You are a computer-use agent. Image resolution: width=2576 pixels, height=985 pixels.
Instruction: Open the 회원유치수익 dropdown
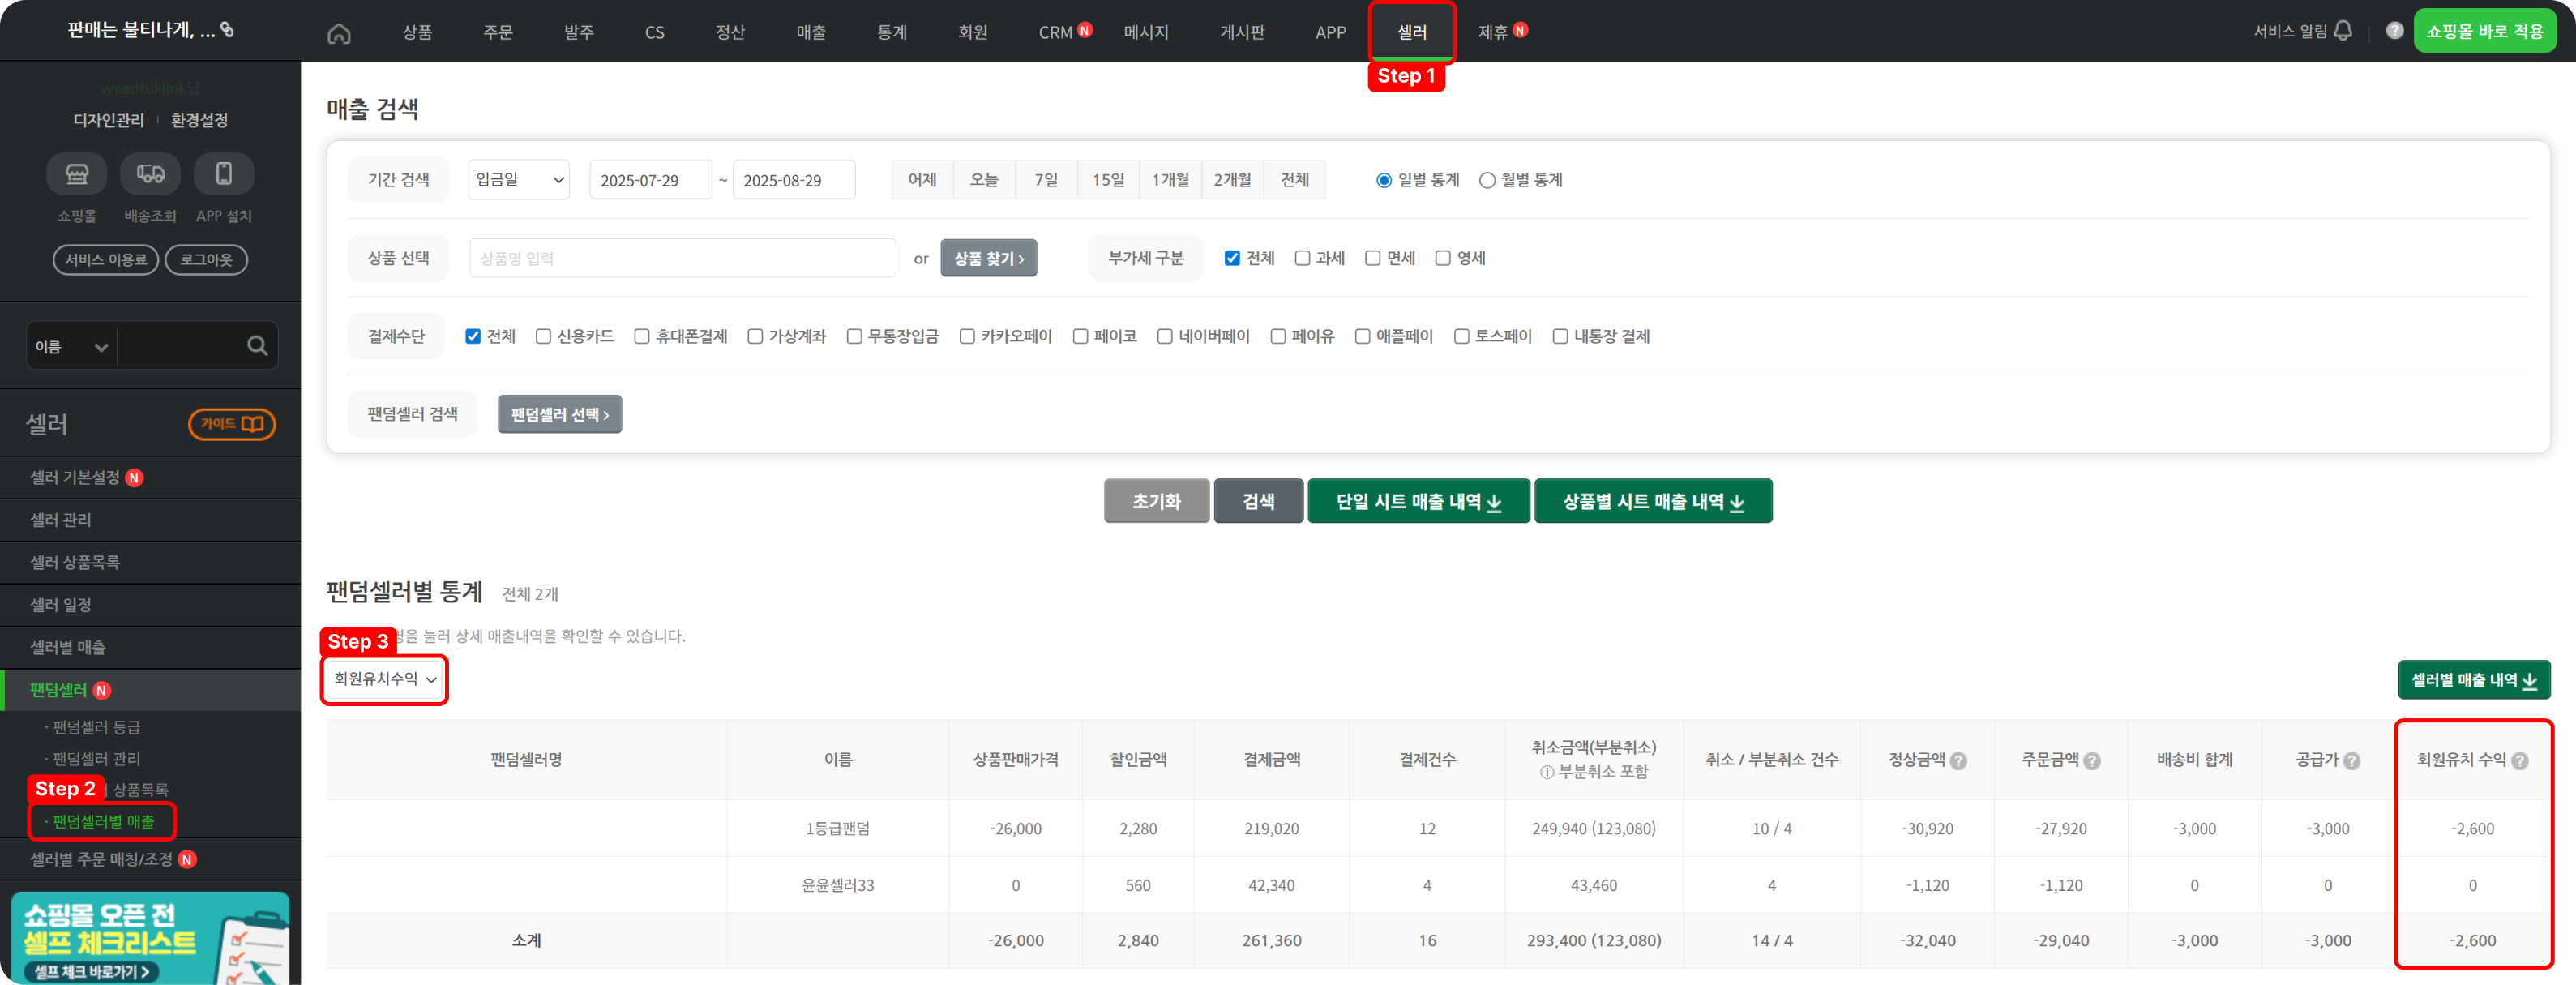385,679
